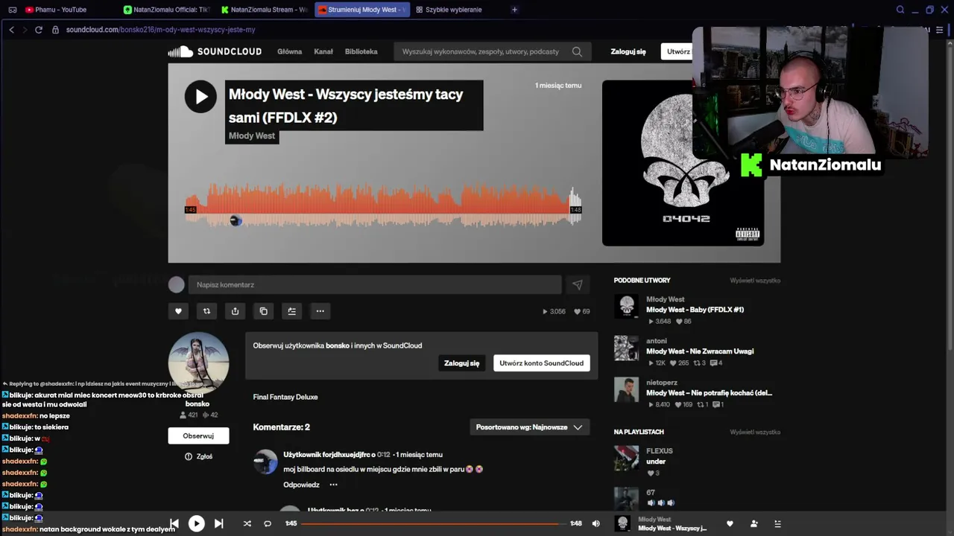Click Utwórz konto SoundCloud button
Viewport: 954px width, 536px height.
tap(542, 363)
